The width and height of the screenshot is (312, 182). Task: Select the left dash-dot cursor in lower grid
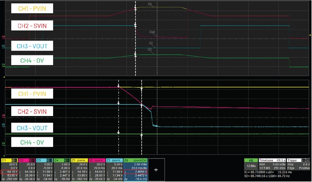(119, 116)
